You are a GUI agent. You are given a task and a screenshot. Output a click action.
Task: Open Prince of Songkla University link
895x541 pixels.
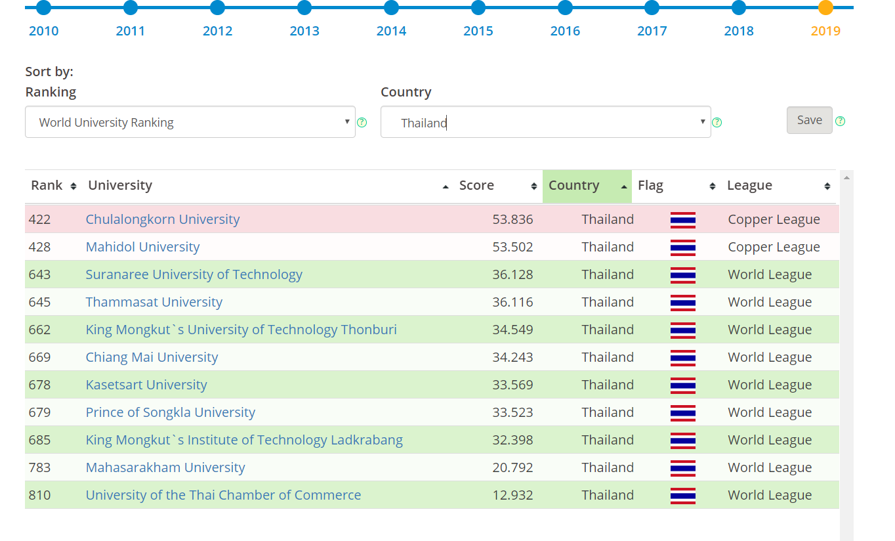[171, 412]
